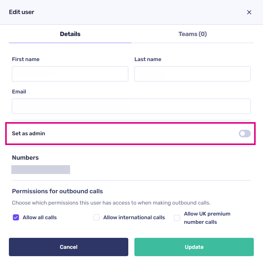Click the 'Allow international calls' label text
263x265 pixels.
(x=134, y=217)
